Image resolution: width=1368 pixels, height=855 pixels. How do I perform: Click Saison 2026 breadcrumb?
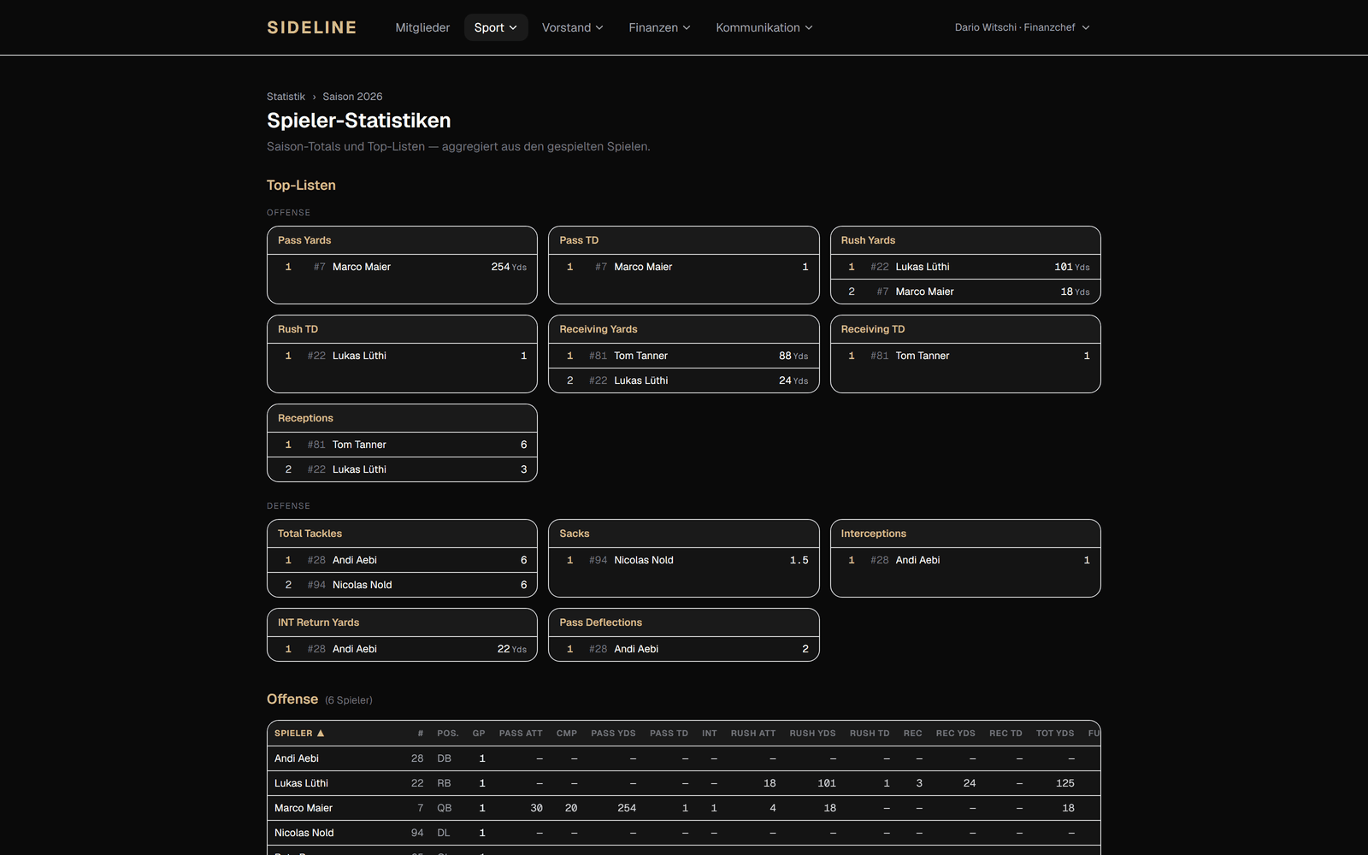pos(352,97)
